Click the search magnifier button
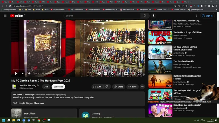 pos(145,16)
